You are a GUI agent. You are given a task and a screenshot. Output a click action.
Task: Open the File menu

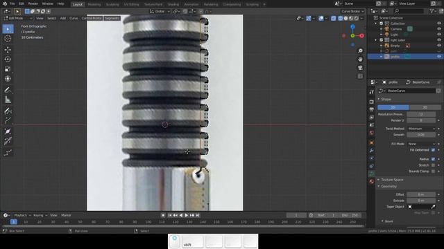[x=12, y=3]
